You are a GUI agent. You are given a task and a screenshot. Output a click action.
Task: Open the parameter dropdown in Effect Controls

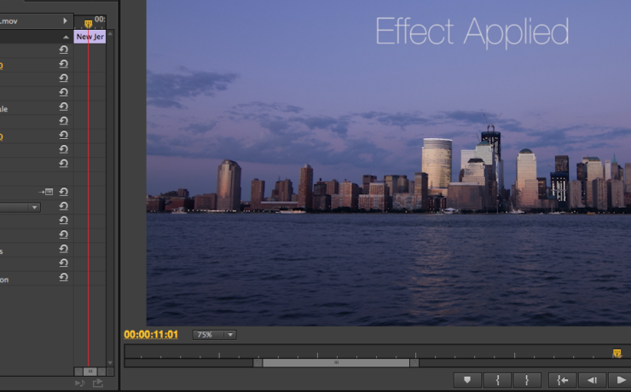[20, 207]
